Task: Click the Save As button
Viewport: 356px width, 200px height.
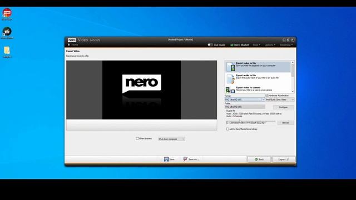Action: click(191, 159)
